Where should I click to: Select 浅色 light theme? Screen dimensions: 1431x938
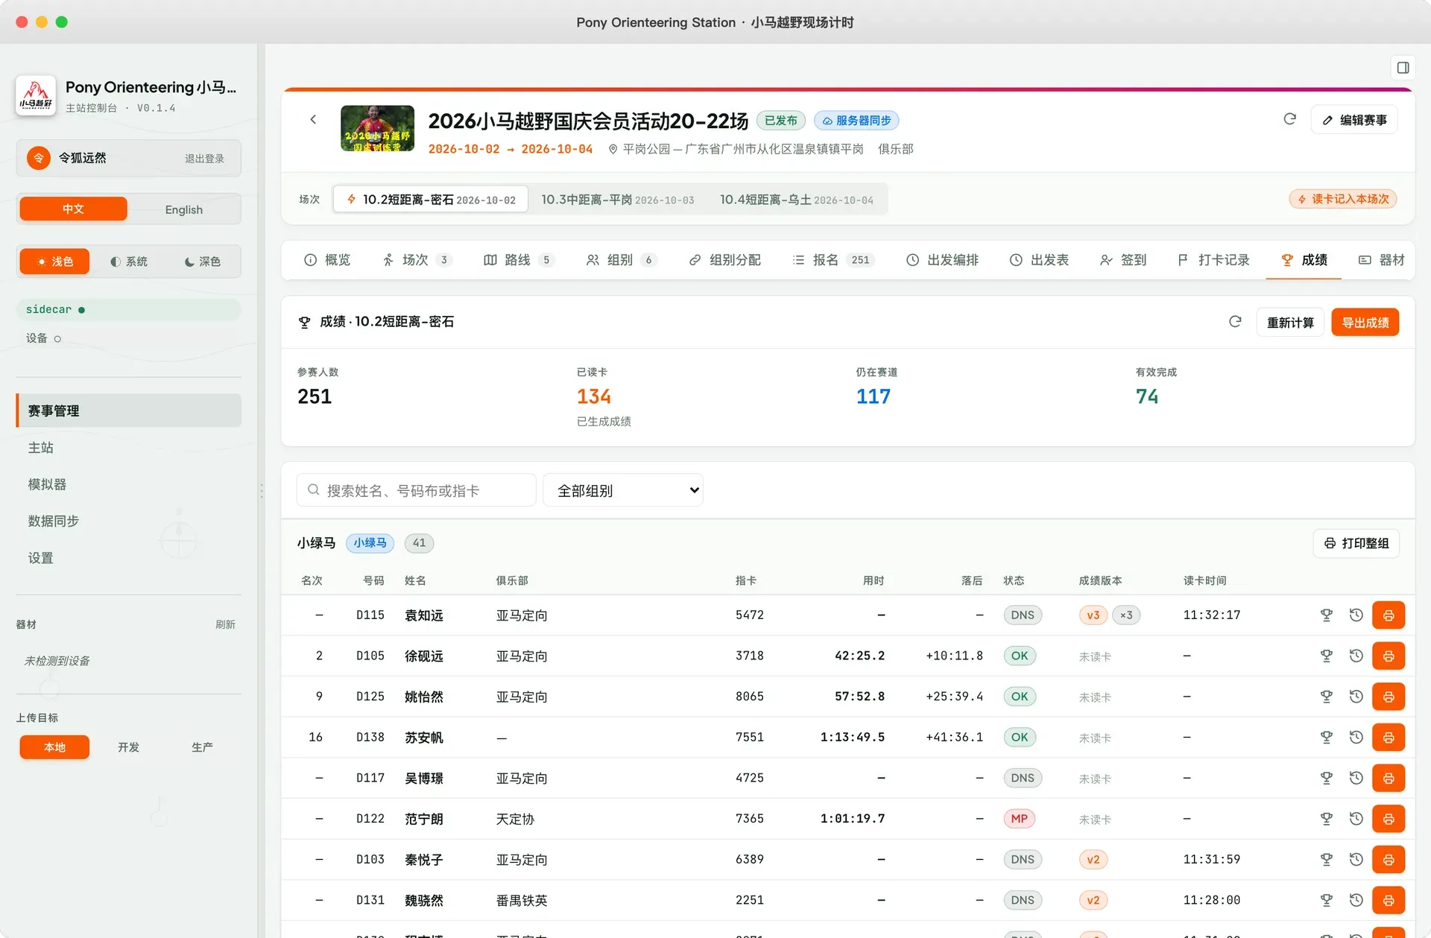click(54, 262)
